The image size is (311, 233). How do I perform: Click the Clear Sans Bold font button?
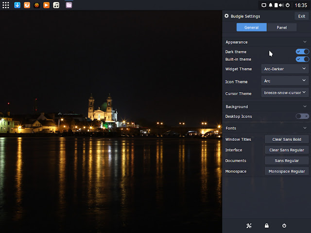coord(287,139)
